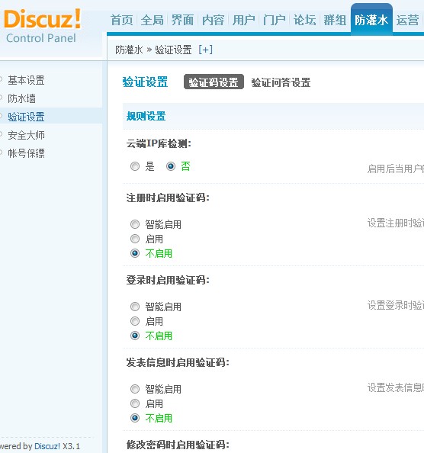The width and height of the screenshot is (424, 453).
Task: Choose 启用 under 登录时启用验证码
Action: tap(135, 321)
